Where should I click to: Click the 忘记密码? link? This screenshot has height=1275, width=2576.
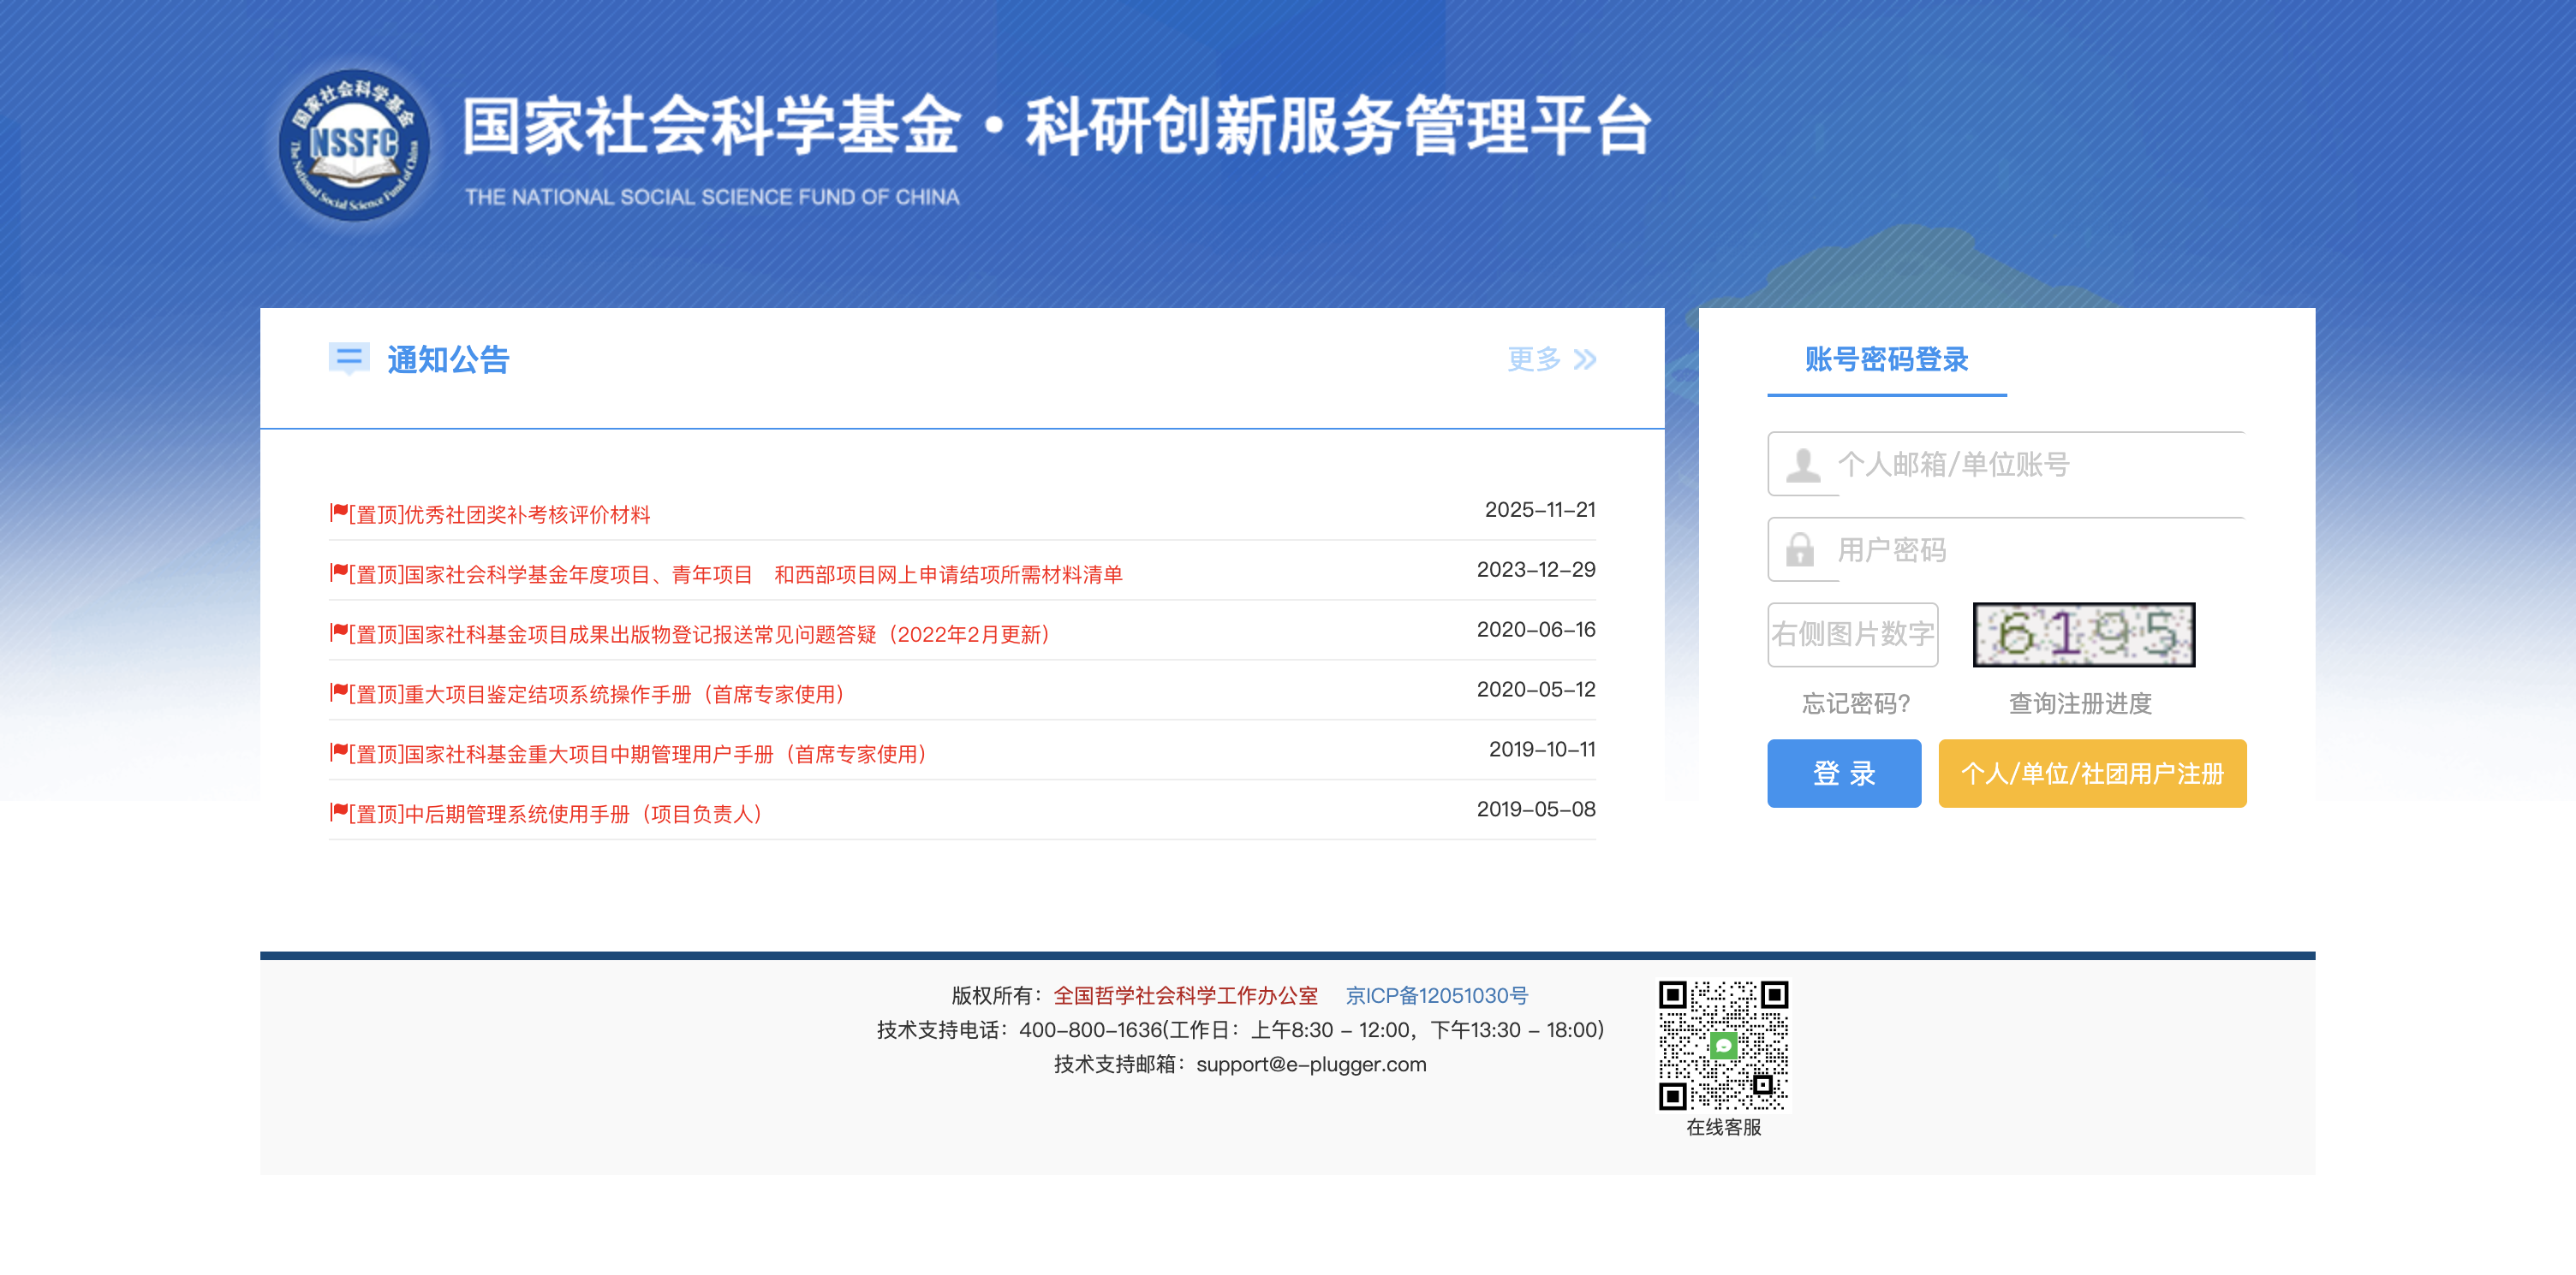pos(1856,703)
